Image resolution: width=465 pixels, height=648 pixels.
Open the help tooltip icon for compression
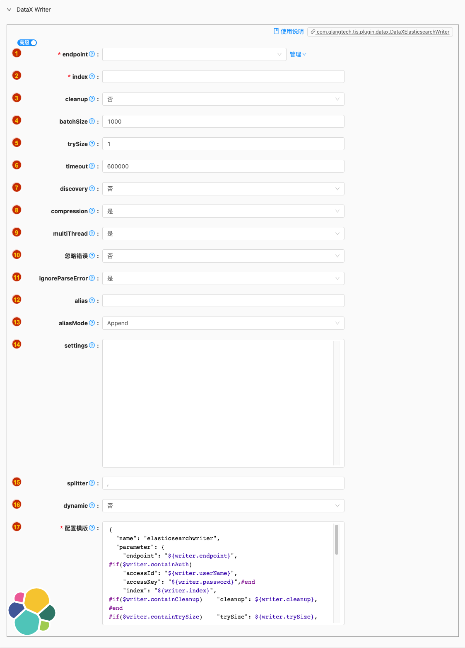(92, 211)
